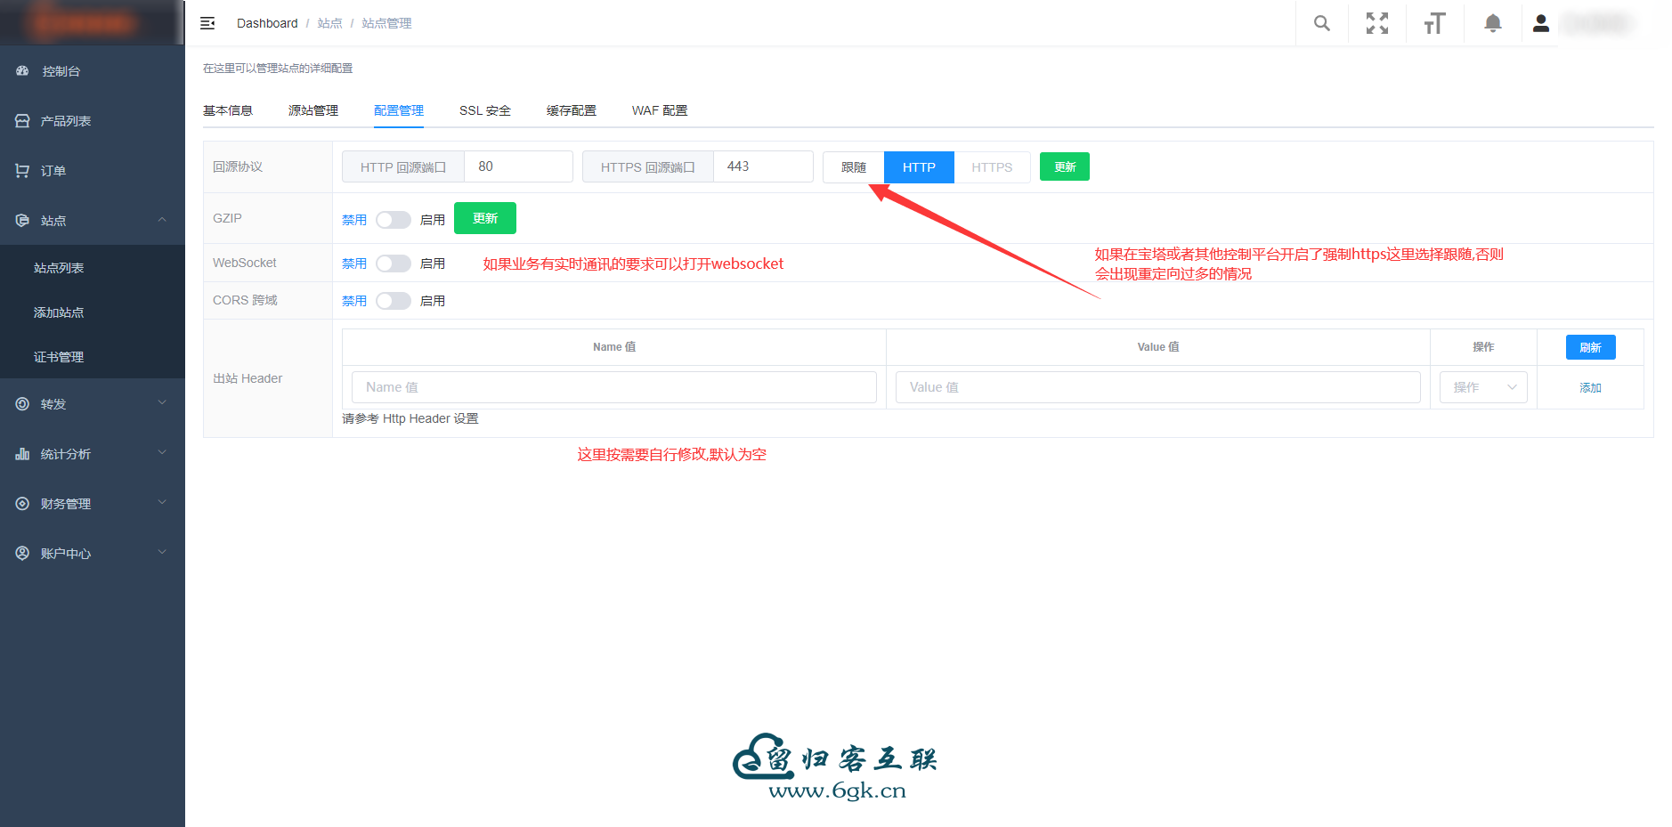
Task: Open 产品列表 in sidebar
Action: tap(65, 121)
